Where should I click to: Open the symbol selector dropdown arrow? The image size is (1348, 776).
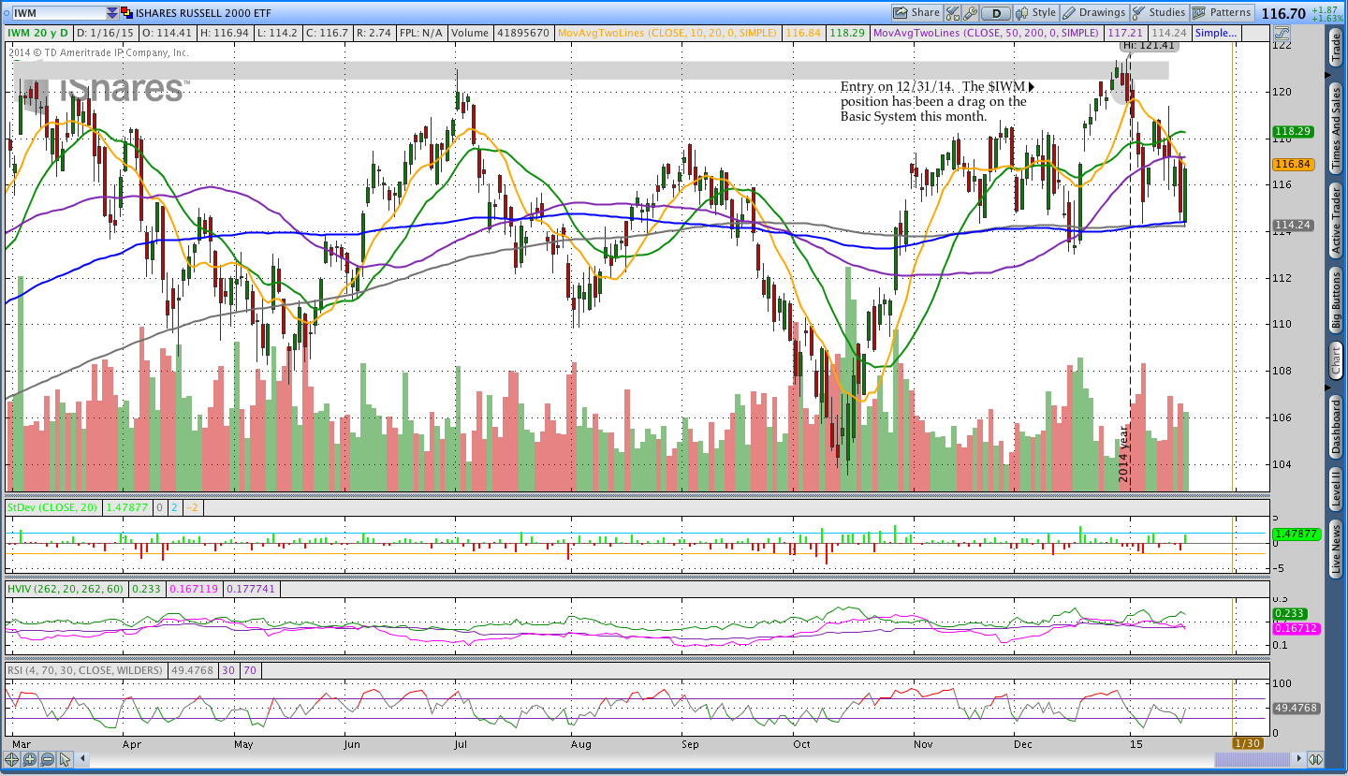pos(112,13)
